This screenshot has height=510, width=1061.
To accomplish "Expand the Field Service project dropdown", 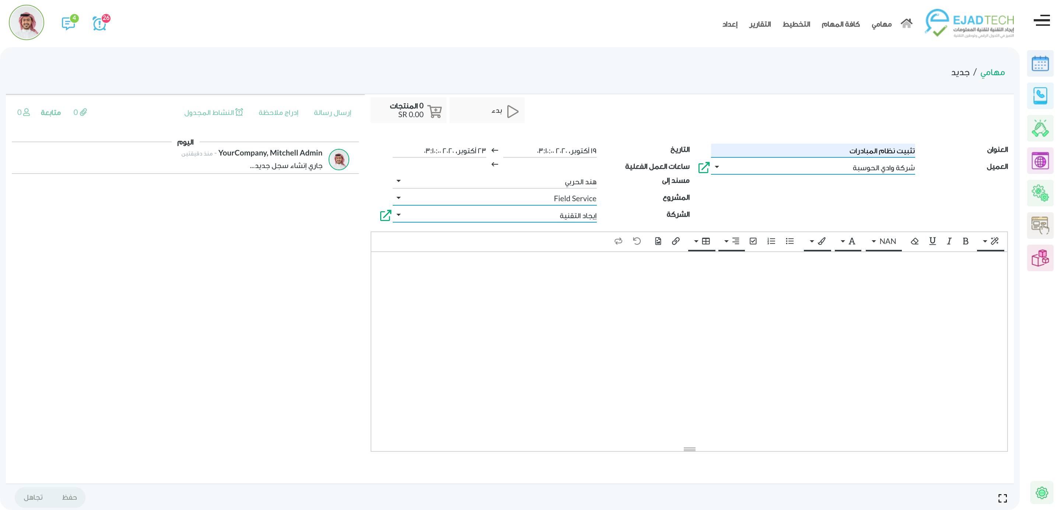I will tap(398, 198).
